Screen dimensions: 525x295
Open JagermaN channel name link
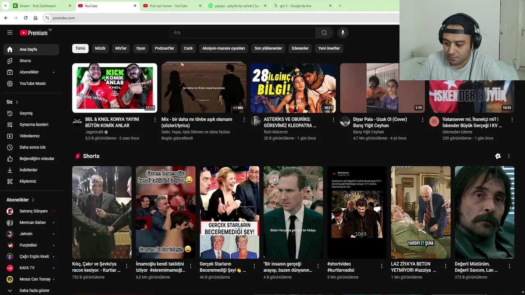pyautogui.click(x=94, y=132)
